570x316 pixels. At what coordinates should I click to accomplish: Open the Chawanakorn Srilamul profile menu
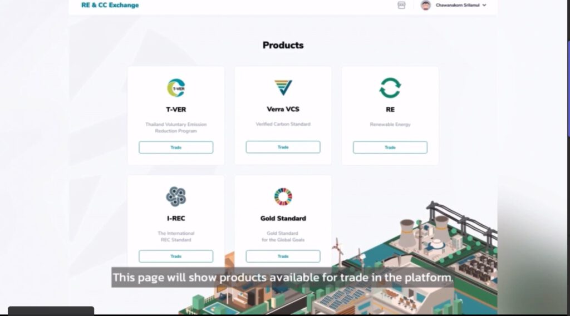pos(458,5)
